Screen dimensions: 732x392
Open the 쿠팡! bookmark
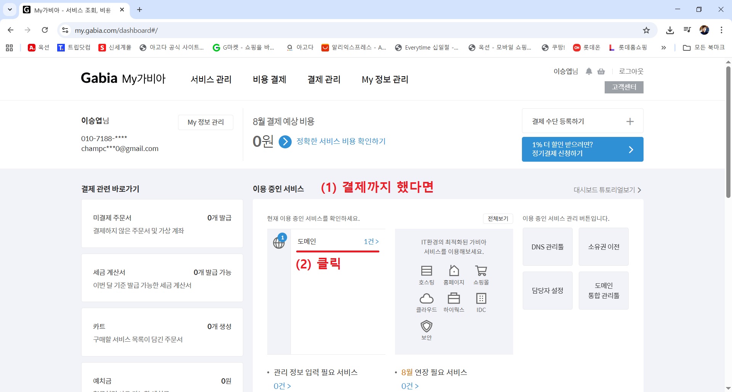click(553, 48)
